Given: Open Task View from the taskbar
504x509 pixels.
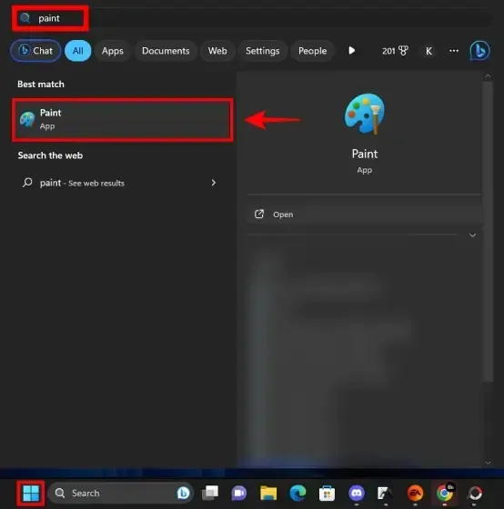Looking at the screenshot, I should point(210,493).
